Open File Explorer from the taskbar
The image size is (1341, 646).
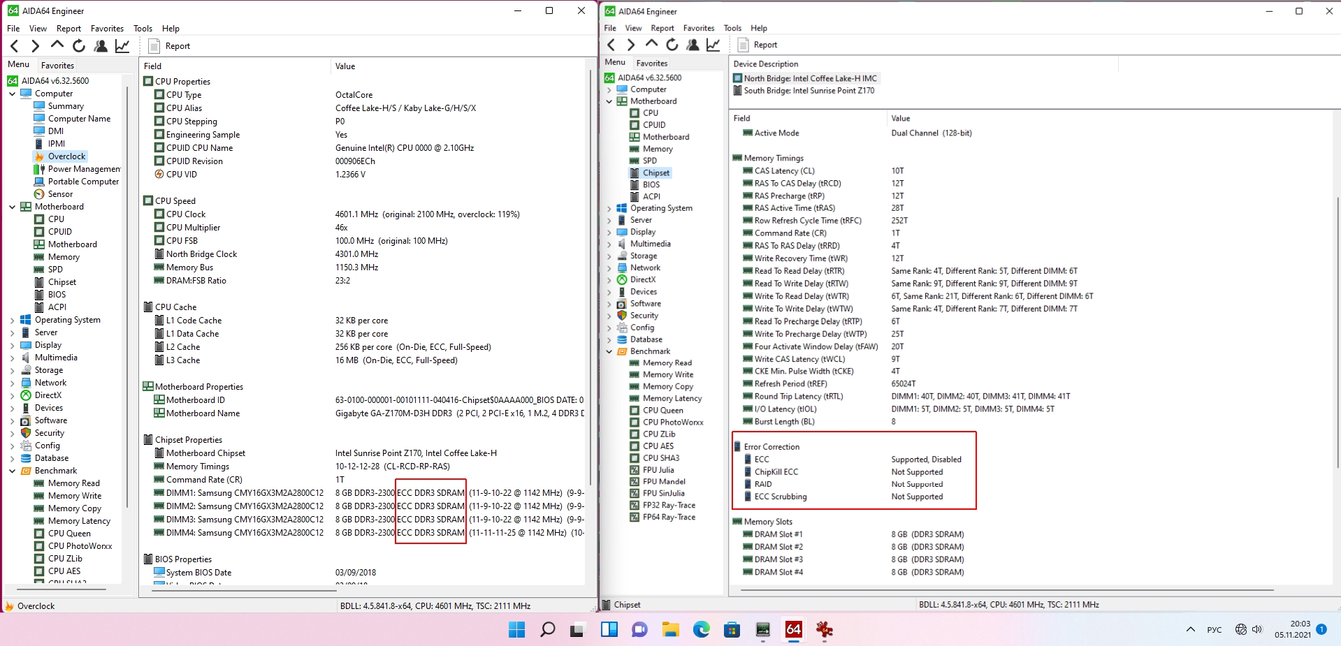(671, 629)
